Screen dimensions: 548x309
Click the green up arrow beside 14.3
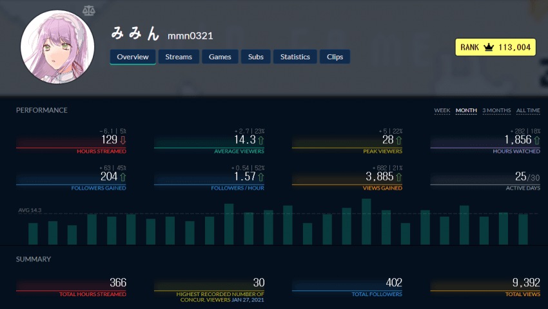pos(261,141)
